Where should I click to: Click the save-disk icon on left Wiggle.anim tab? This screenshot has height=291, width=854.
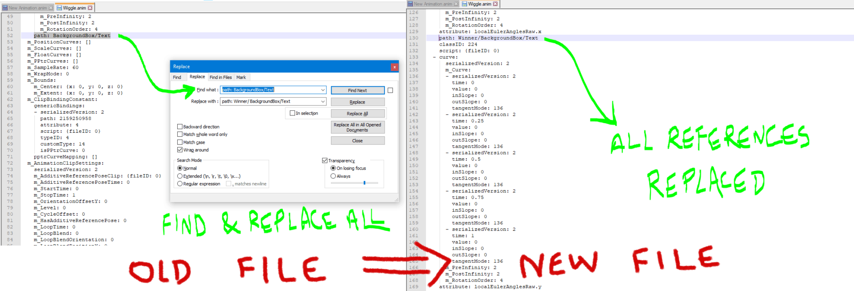(x=59, y=8)
